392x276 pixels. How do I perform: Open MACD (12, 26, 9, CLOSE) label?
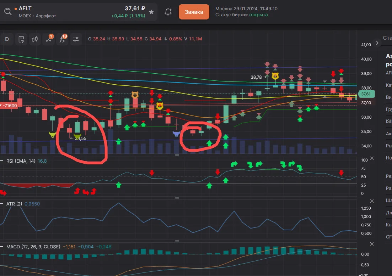(x=33, y=247)
